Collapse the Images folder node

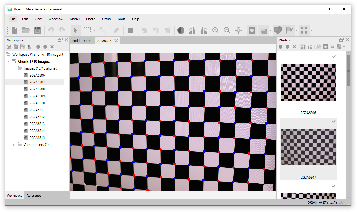coord(14,68)
